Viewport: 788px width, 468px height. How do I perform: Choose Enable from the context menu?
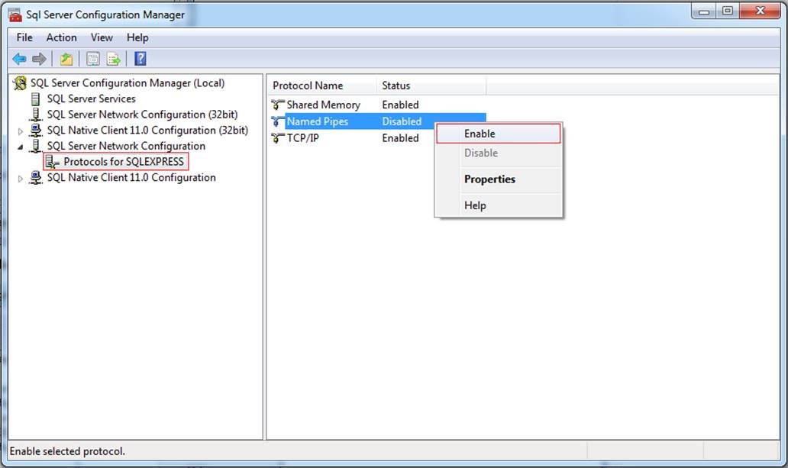(x=498, y=134)
